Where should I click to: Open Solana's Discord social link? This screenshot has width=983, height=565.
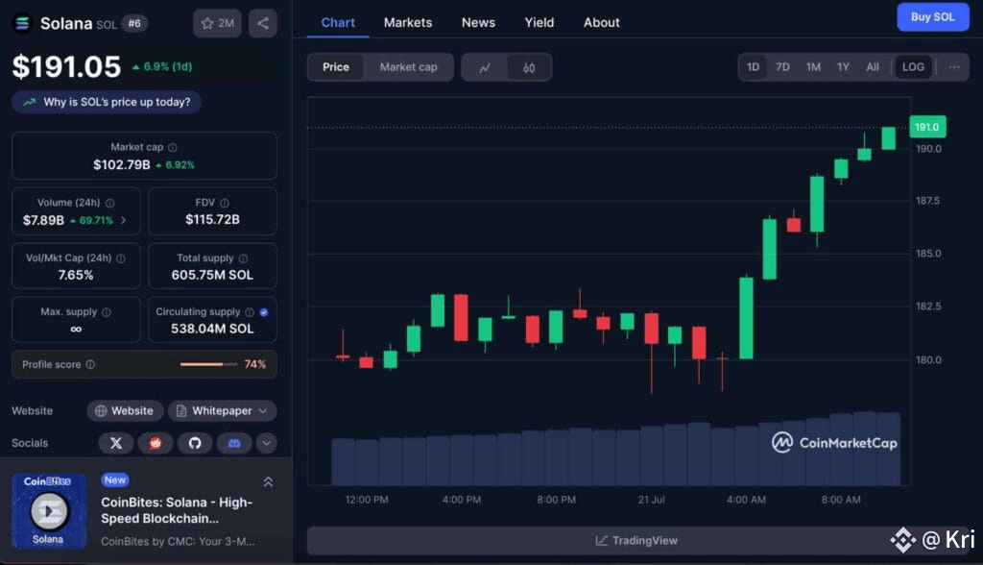(234, 443)
